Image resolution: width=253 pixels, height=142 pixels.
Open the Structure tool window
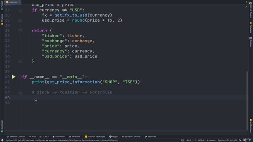tap(2, 19)
